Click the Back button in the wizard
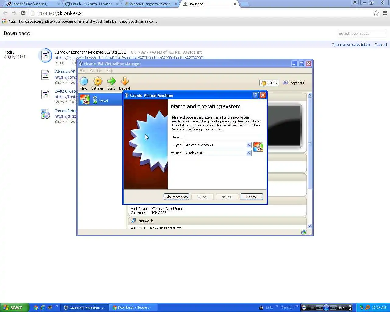Image resolution: width=390 pixels, height=312 pixels. (x=202, y=197)
